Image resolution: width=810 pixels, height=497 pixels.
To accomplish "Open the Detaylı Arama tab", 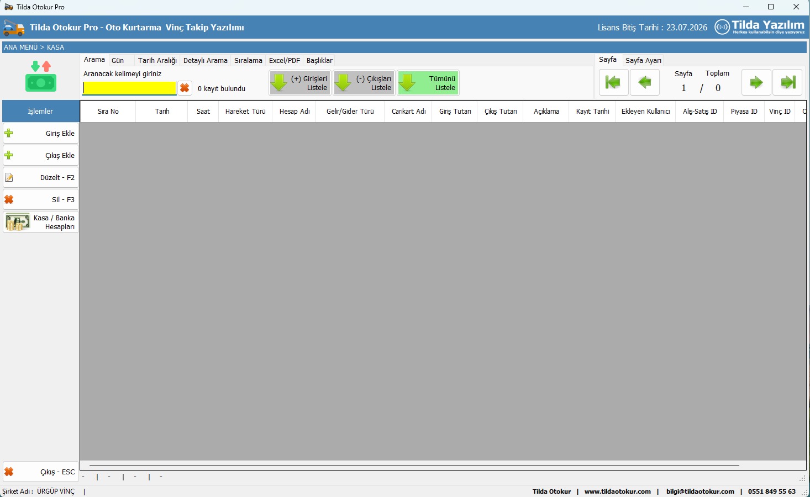I will [205, 61].
